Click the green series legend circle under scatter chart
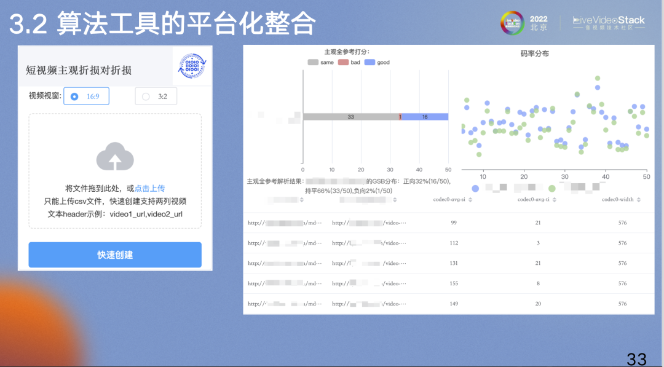 (x=552, y=188)
